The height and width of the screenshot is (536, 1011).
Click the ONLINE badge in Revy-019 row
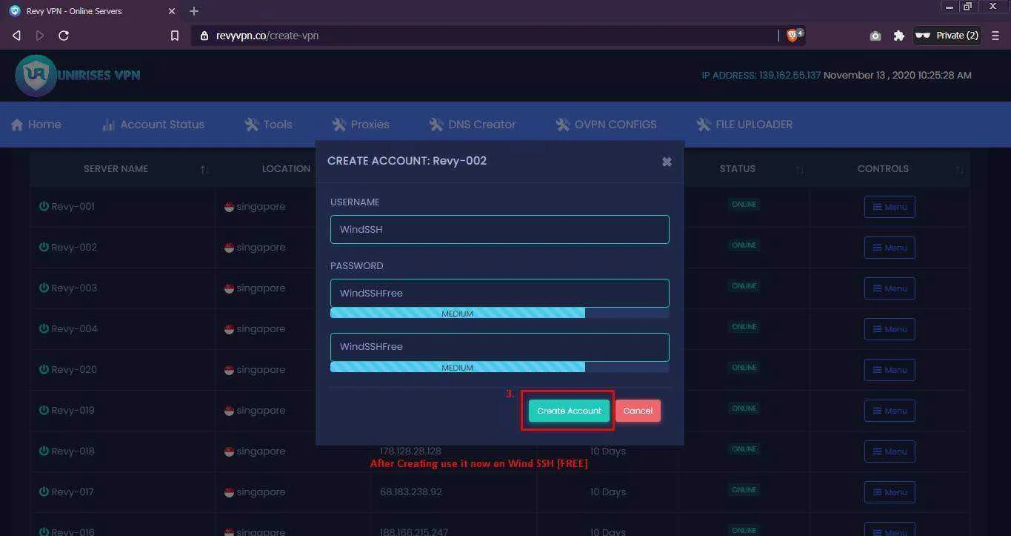[x=744, y=408]
